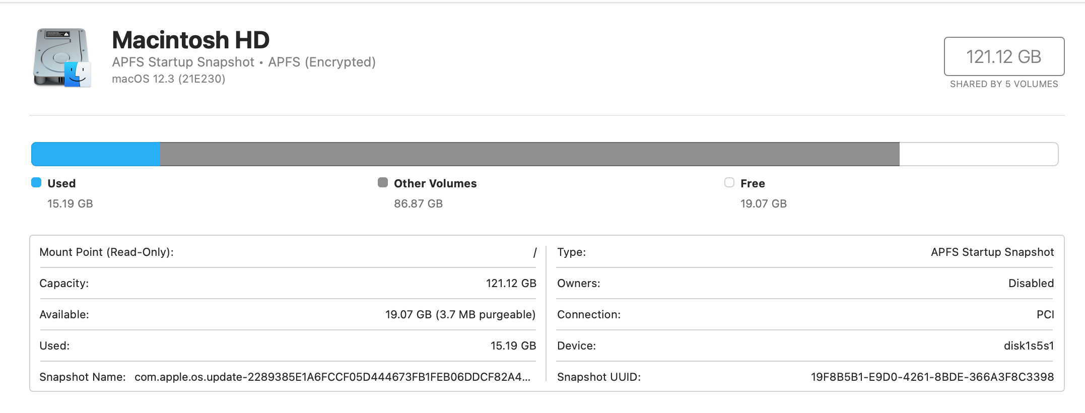
Task: Click the Type label
Action: point(571,252)
